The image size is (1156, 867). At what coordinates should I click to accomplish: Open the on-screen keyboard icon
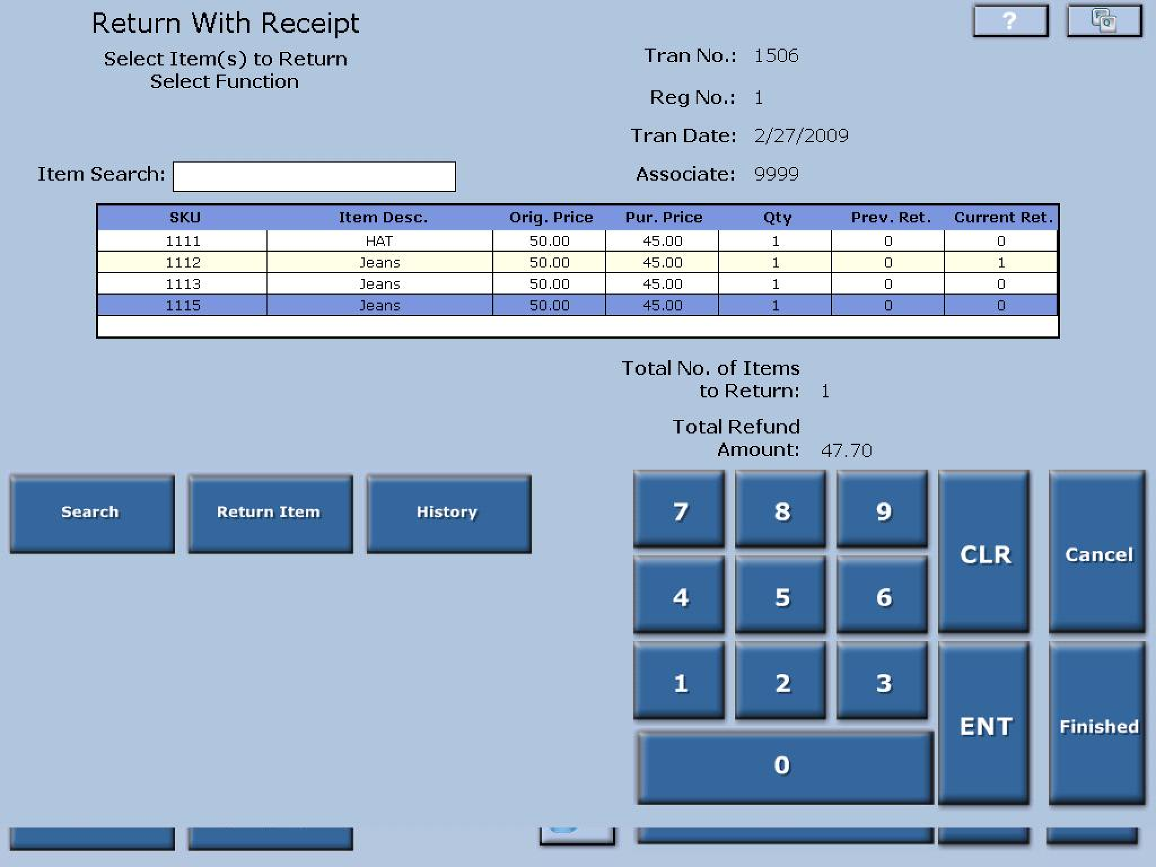click(1104, 21)
